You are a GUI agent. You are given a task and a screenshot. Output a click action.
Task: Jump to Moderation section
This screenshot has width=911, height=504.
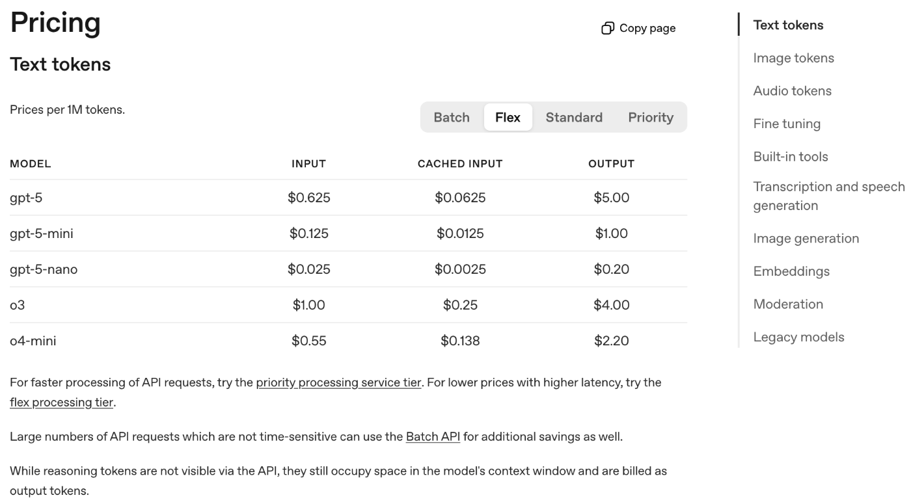(x=788, y=304)
